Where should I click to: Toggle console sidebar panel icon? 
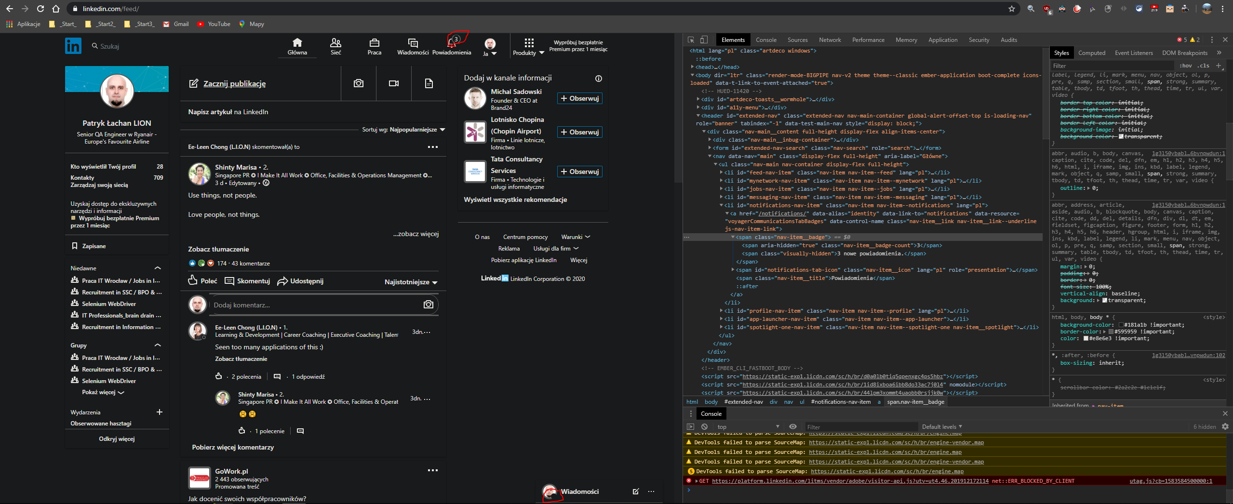pos(690,426)
